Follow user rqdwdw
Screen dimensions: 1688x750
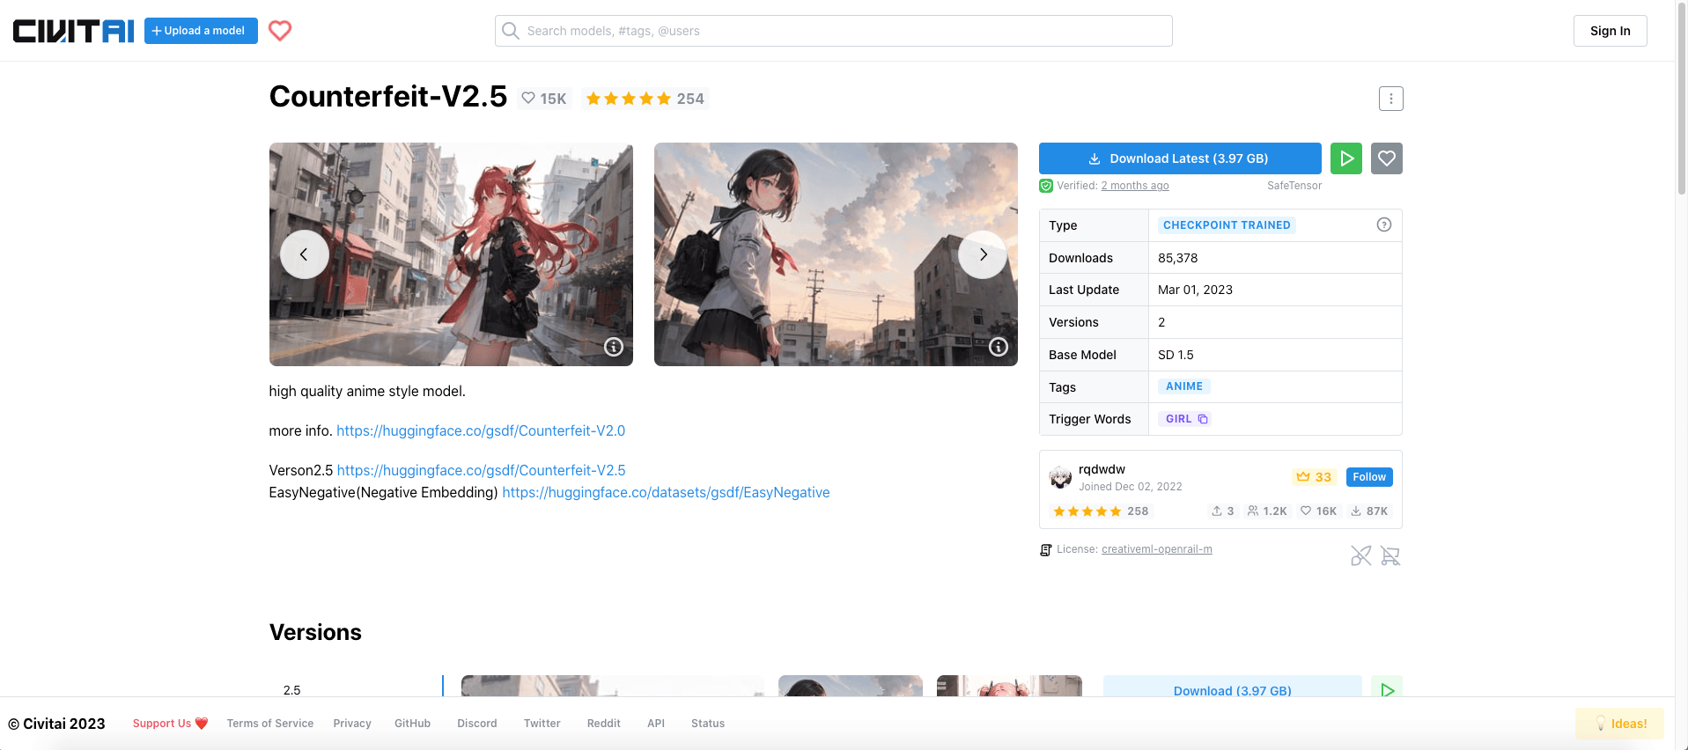(1369, 477)
